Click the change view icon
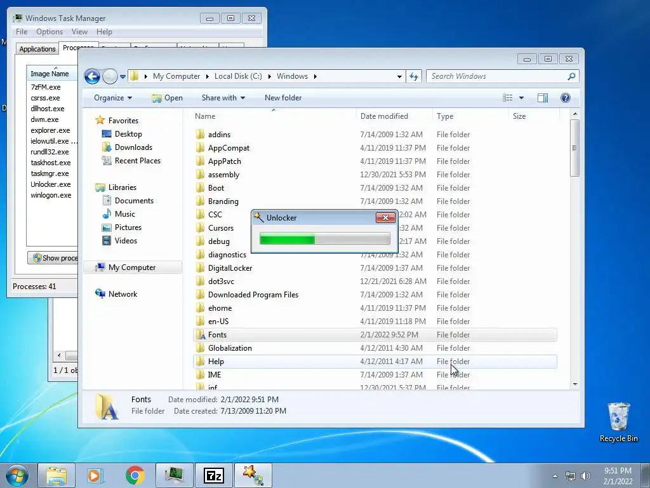 coord(507,98)
